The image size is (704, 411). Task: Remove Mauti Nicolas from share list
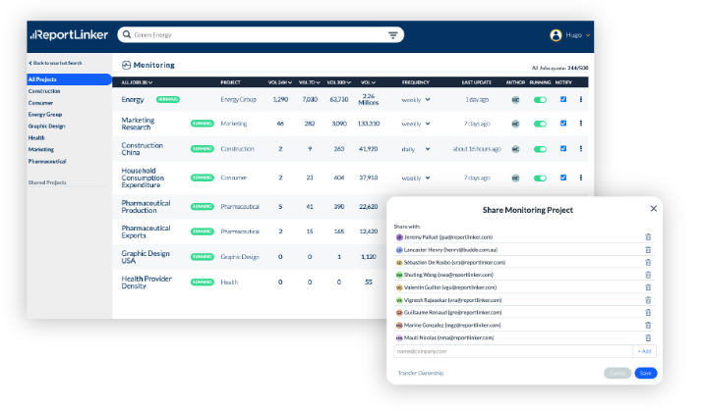coord(648,337)
